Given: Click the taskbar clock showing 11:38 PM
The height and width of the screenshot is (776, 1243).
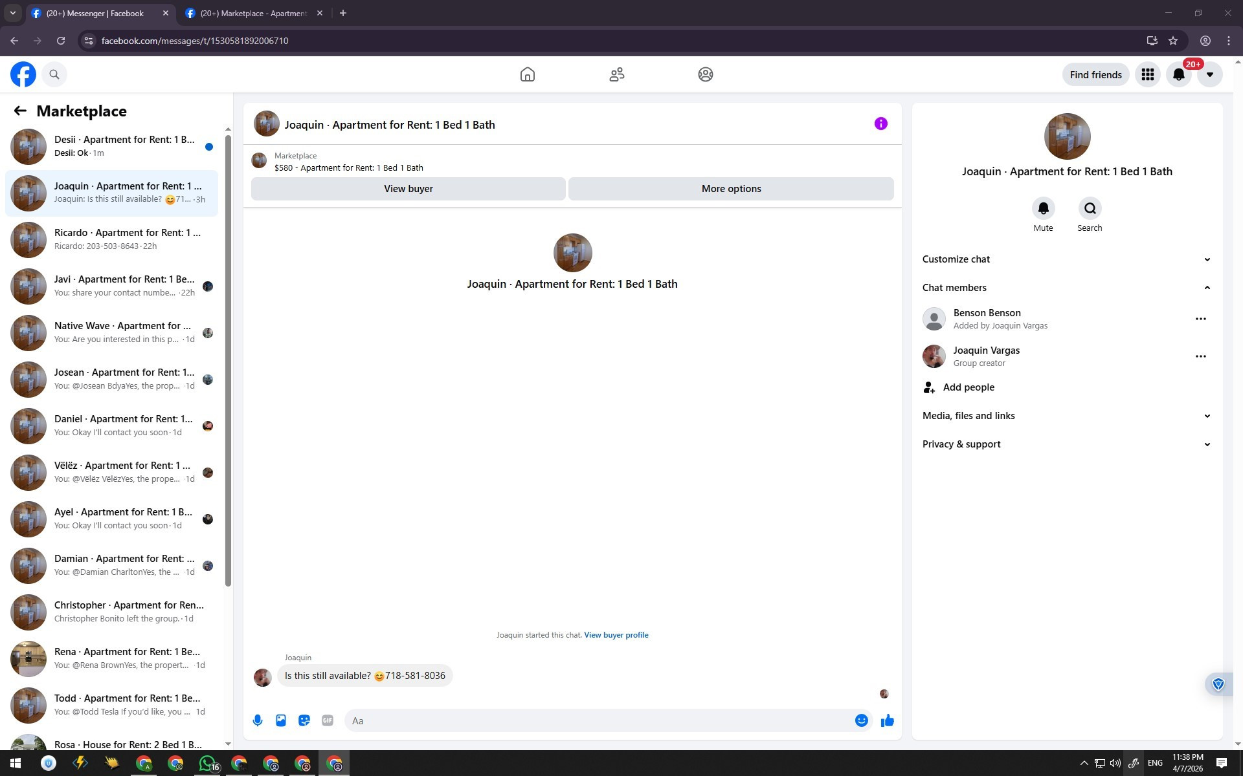Looking at the screenshot, I should [1188, 763].
